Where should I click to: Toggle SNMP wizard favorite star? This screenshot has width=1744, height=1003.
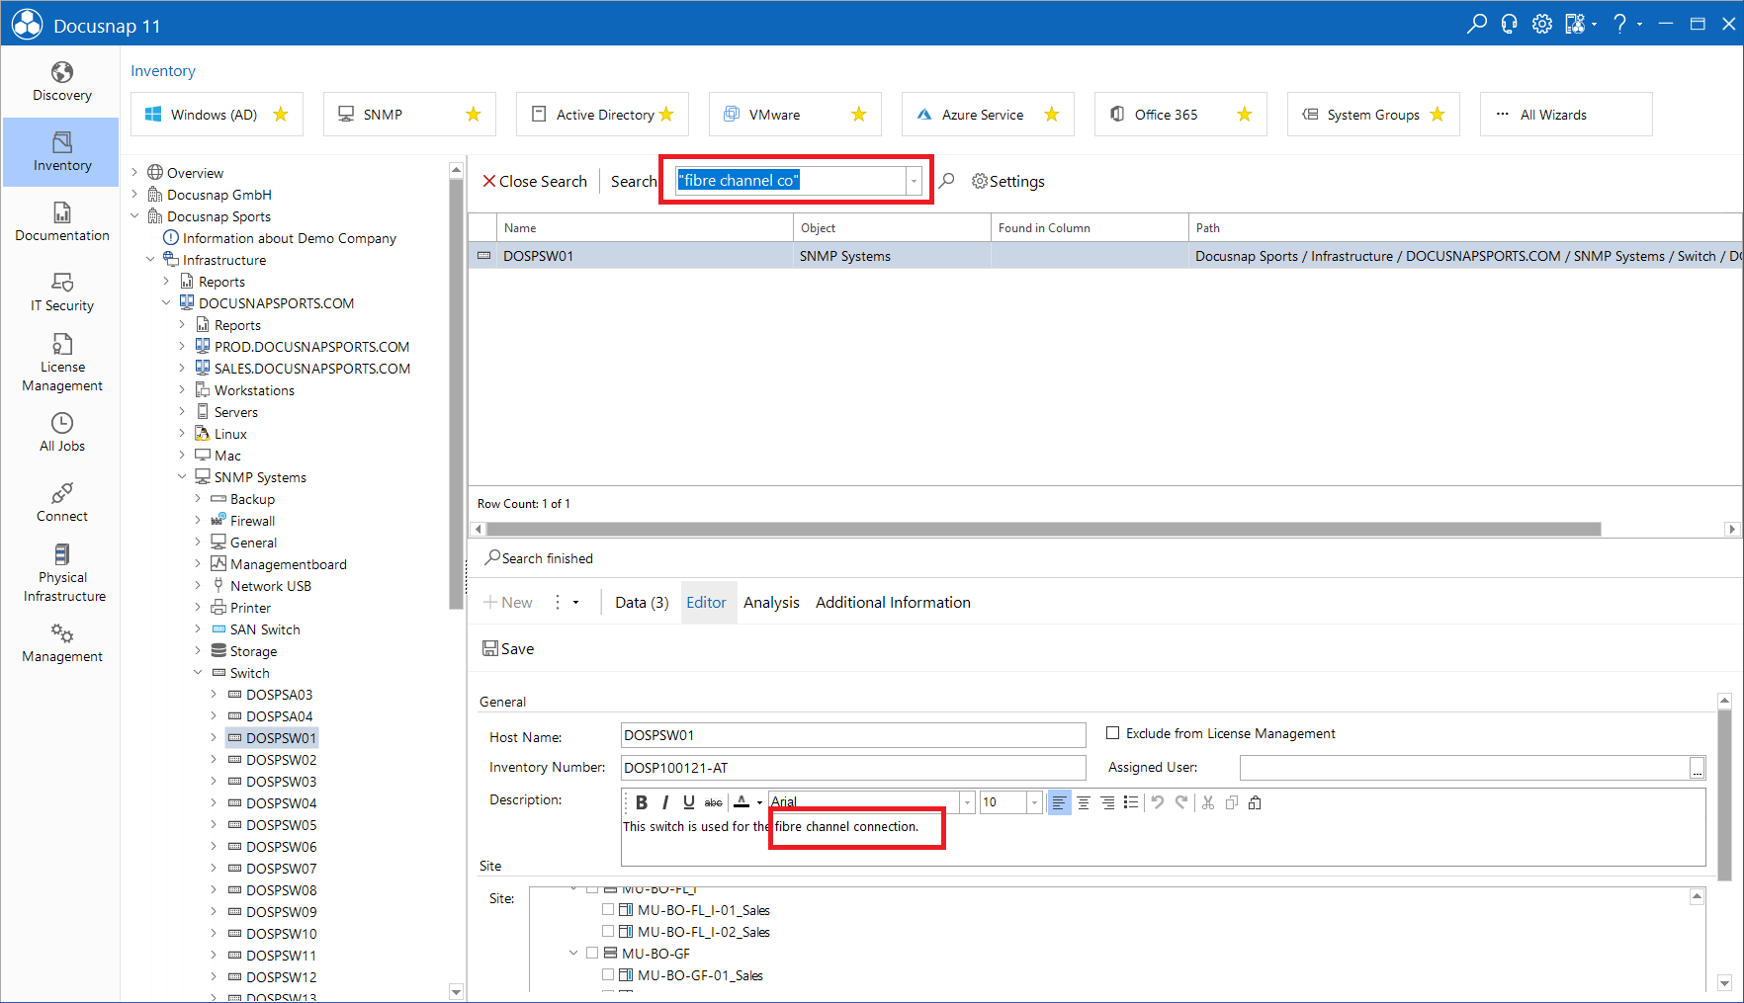pyautogui.click(x=474, y=115)
